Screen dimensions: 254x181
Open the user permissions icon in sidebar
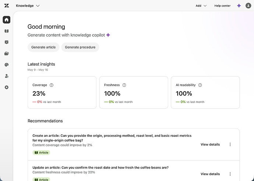7,76
